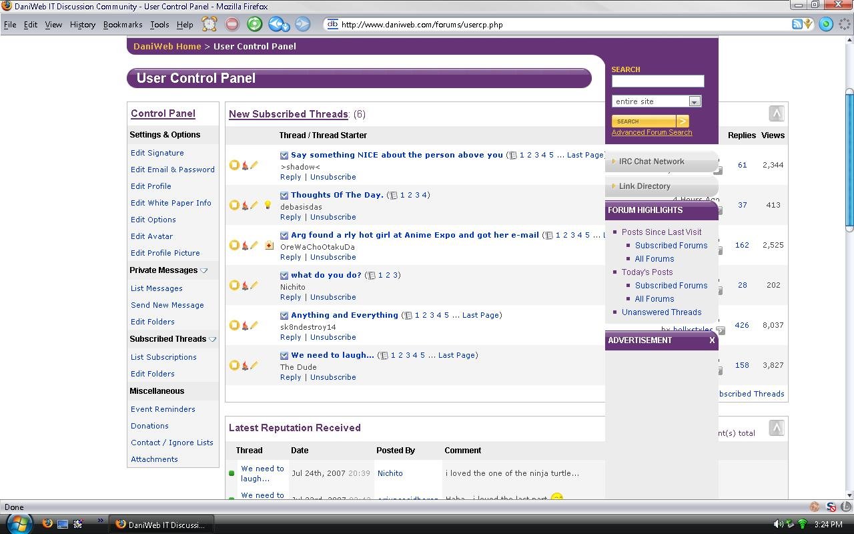Click the pencil icon on 'what do you do?' row
The height and width of the screenshot is (534, 854).
click(x=254, y=285)
